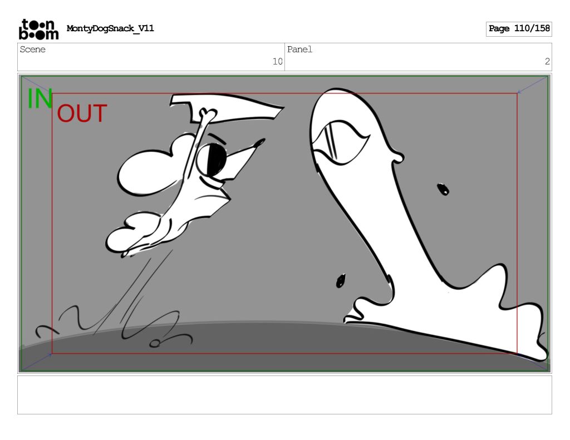Click the dog's black eye
Viewport: 570px width, 440px height.
click(215, 159)
